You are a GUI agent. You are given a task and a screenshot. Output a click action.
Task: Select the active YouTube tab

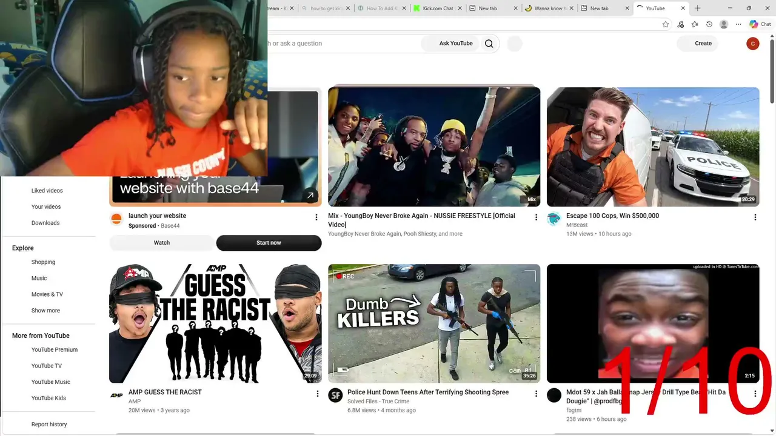pos(660,8)
